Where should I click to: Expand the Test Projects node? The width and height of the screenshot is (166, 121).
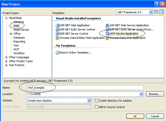6,65
